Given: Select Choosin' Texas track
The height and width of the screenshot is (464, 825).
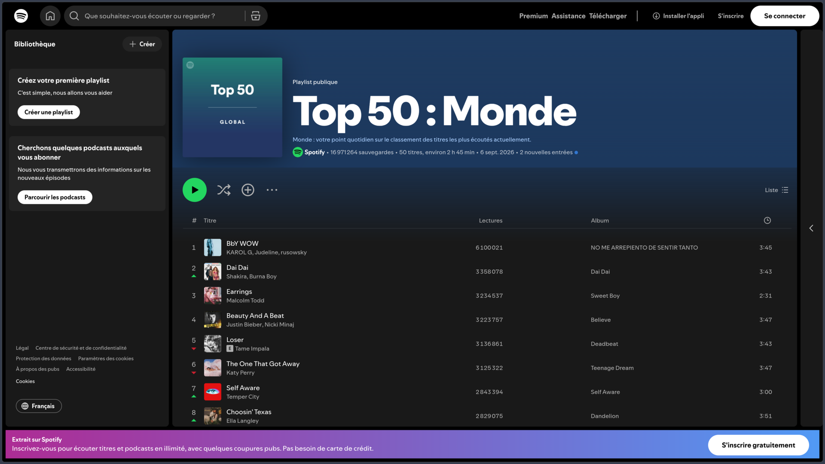Looking at the screenshot, I should point(249,412).
